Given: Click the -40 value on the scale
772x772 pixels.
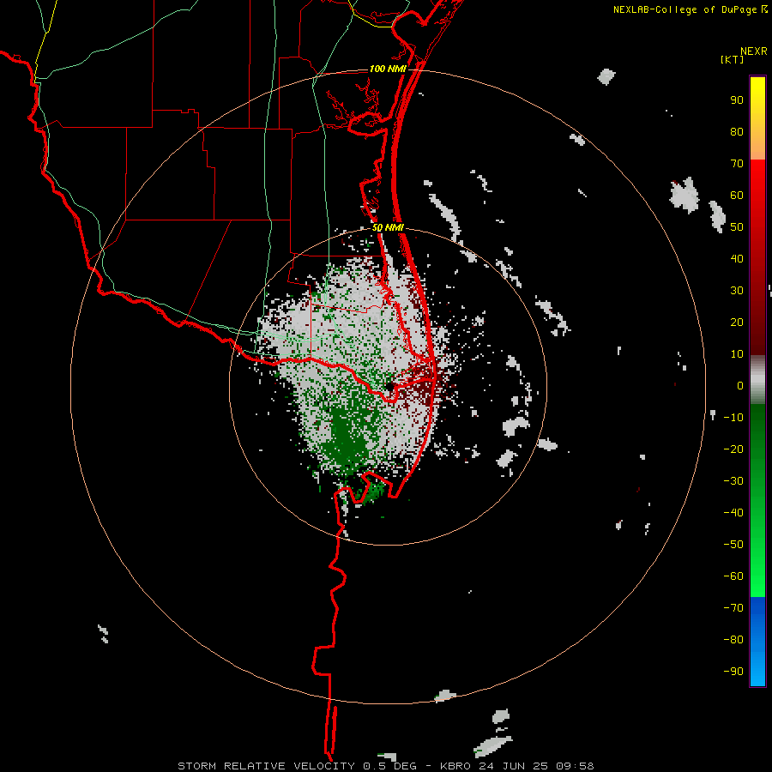Looking at the screenshot, I should [x=733, y=513].
